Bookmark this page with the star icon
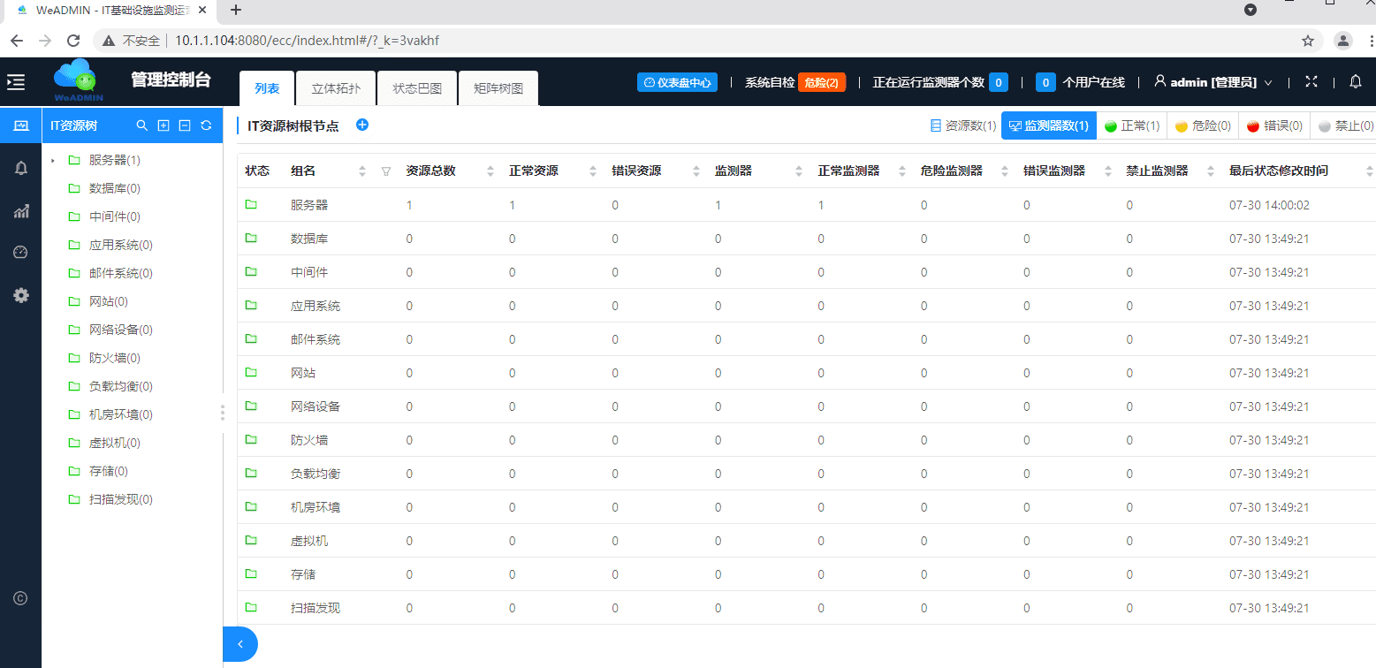 click(1308, 41)
